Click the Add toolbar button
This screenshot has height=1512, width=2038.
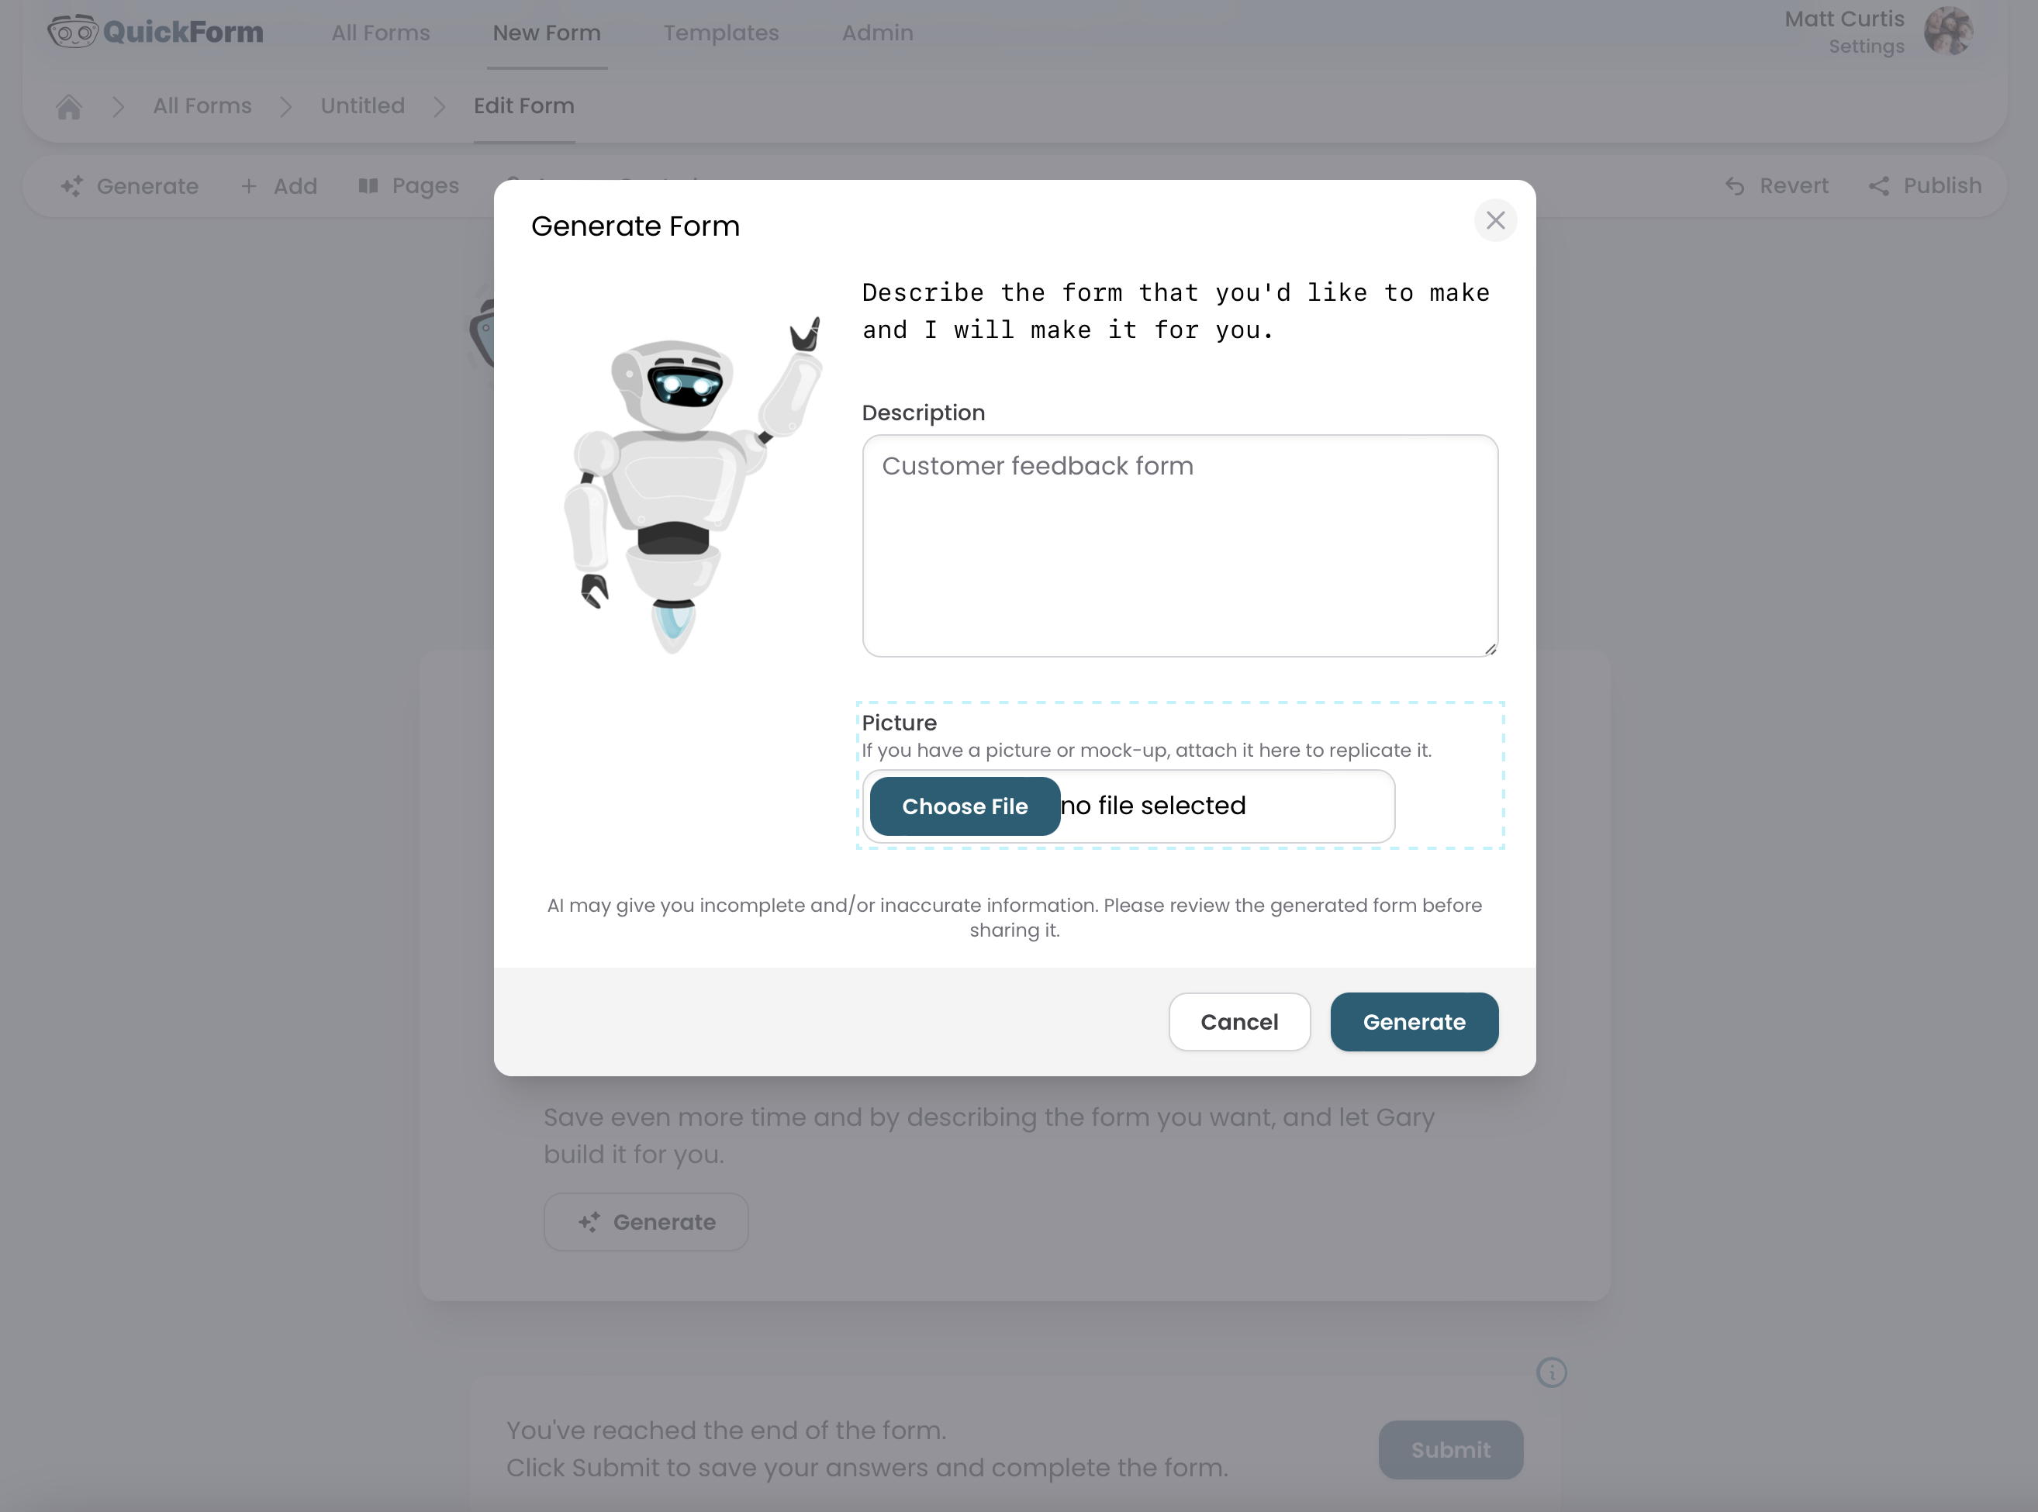[x=279, y=186]
